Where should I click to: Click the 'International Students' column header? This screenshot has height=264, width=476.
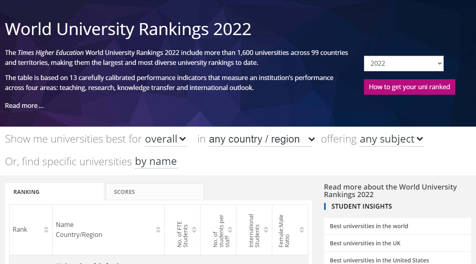pyautogui.click(x=254, y=230)
